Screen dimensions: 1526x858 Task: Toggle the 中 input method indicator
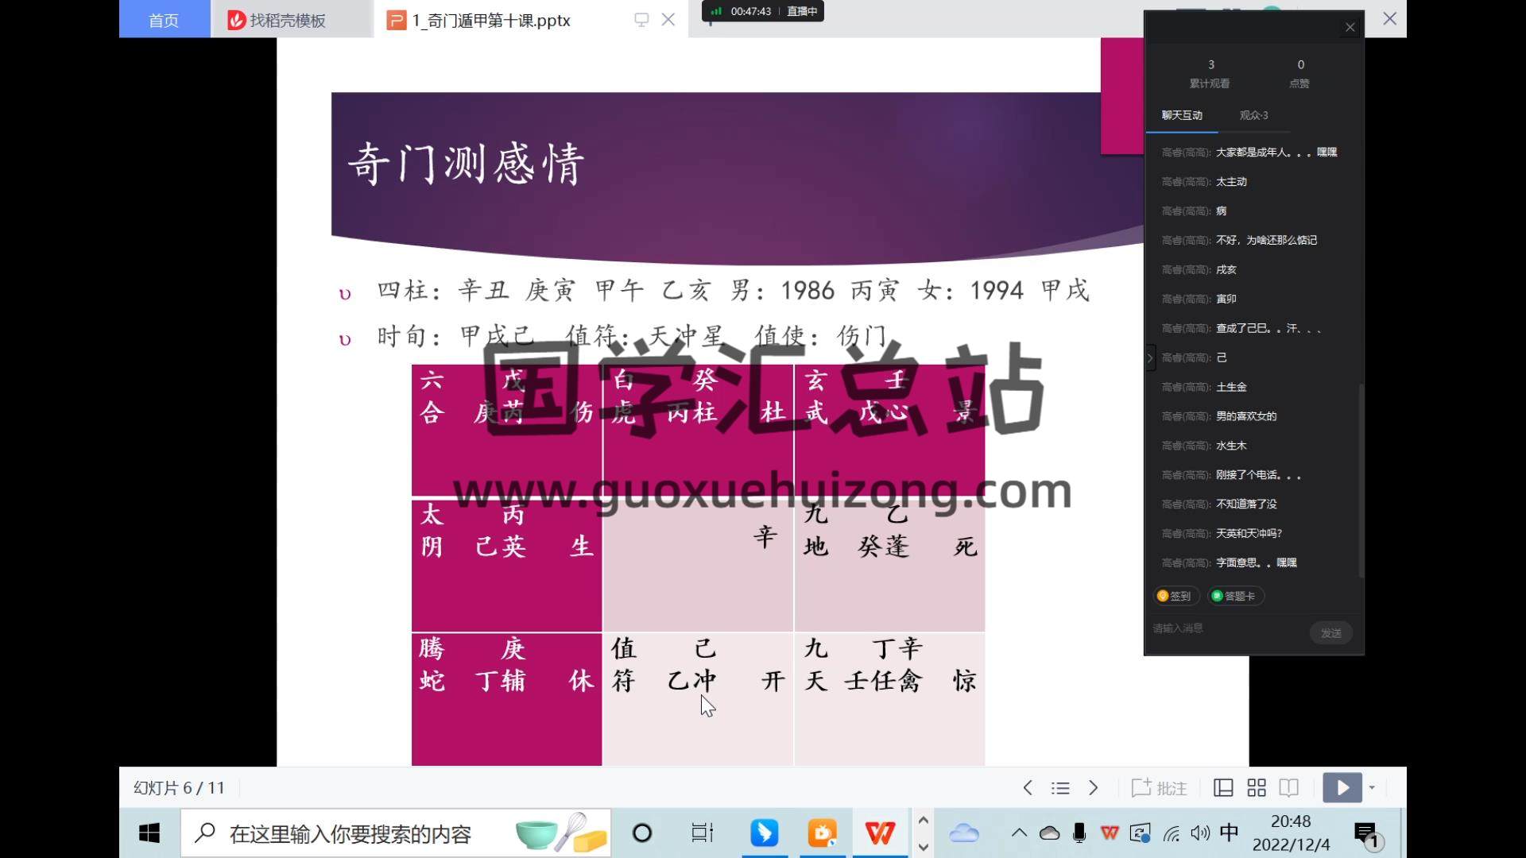1229,833
